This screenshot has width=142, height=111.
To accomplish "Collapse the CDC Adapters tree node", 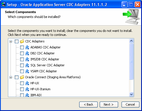I will pyautogui.click(x=11, y=42).
